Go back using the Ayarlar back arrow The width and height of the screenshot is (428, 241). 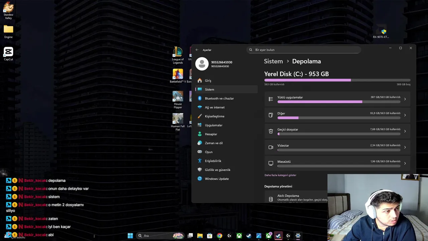(197, 50)
